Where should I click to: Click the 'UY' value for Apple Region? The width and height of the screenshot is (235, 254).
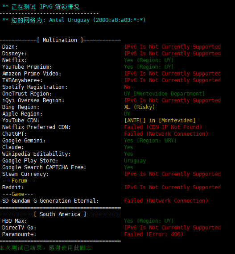coord(127,114)
